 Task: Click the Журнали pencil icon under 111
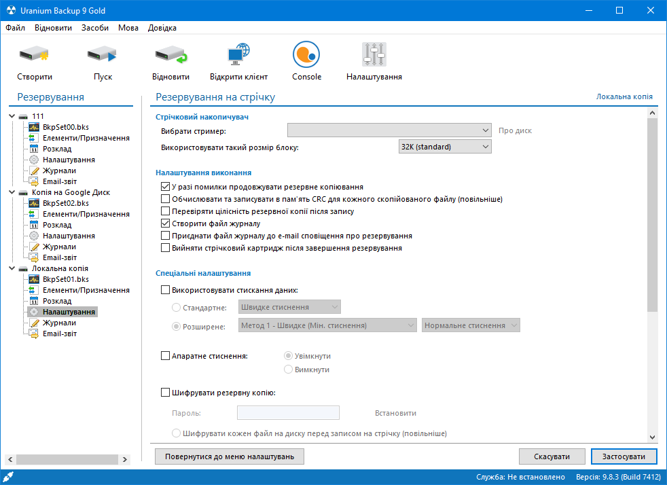coord(34,170)
